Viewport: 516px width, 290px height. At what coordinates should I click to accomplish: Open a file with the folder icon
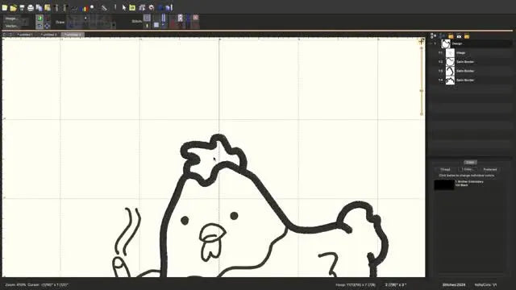coord(14,7)
